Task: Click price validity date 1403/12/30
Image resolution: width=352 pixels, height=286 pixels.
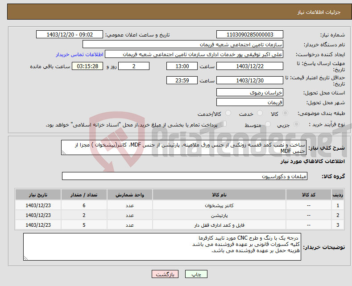Action: [250, 80]
